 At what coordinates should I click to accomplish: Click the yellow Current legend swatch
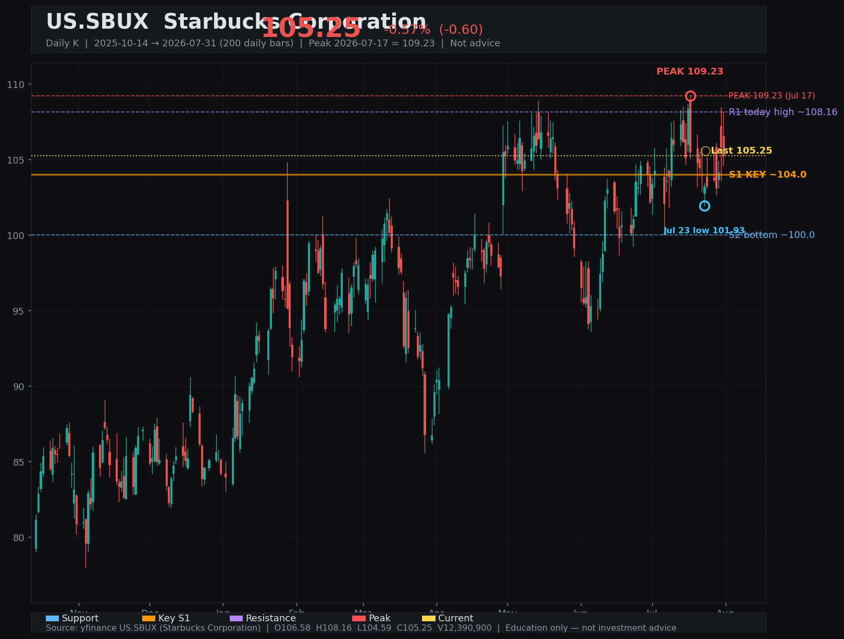coord(428,618)
